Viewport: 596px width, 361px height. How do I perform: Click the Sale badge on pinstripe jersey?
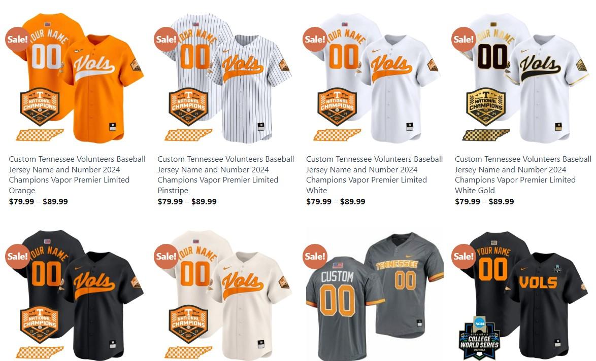tap(166, 39)
